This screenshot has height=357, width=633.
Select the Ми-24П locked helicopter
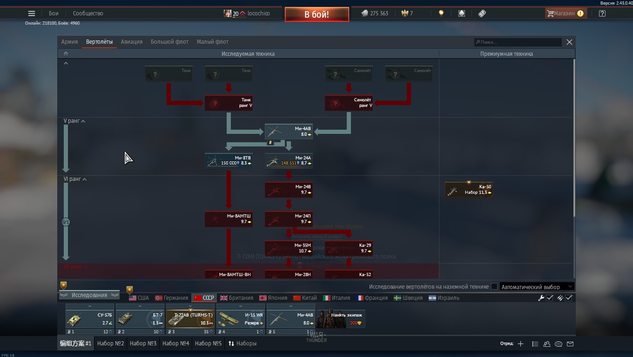(289, 219)
